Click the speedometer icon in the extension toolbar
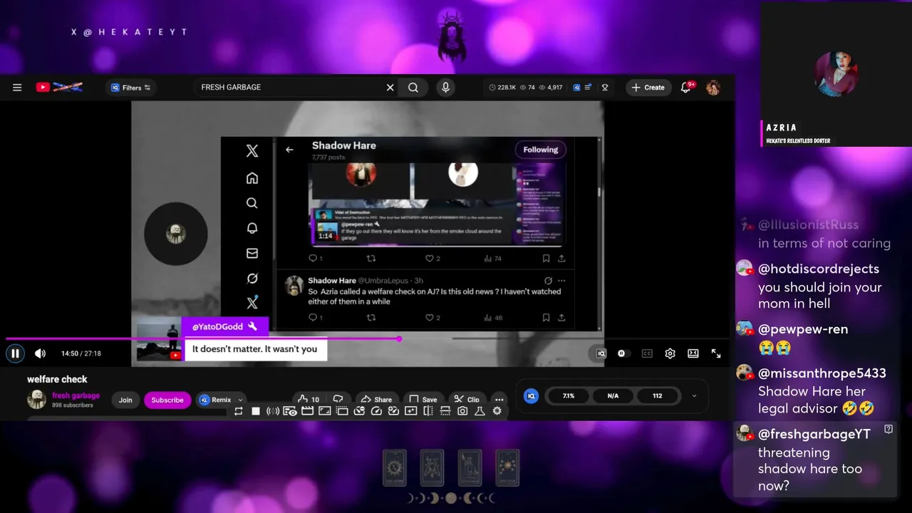The width and height of the screenshot is (912, 513). [376, 411]
